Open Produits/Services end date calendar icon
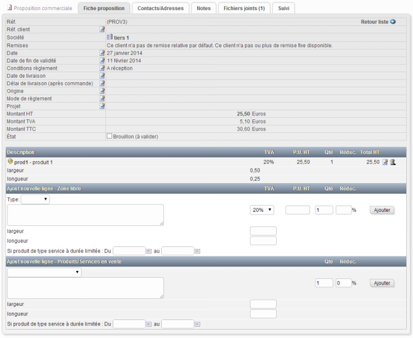413x338 pixels. (198, 324)
